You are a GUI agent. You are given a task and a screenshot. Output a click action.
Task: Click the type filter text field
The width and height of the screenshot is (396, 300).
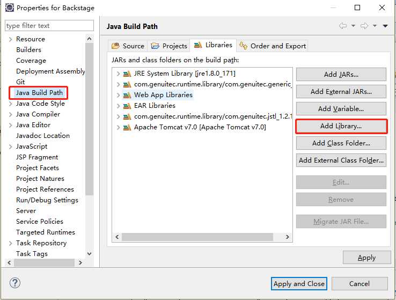(x=49, y=26)
